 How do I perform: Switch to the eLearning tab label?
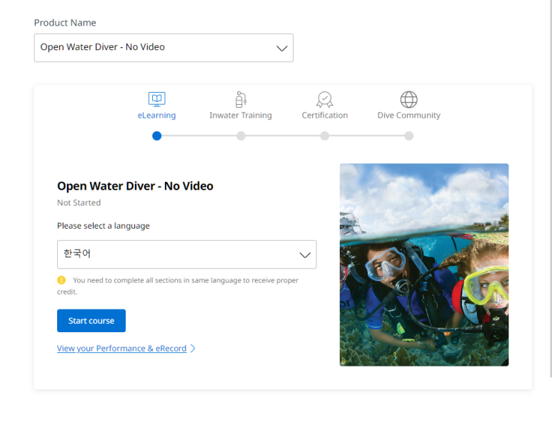pyautogui.click(x=156, y=115)
